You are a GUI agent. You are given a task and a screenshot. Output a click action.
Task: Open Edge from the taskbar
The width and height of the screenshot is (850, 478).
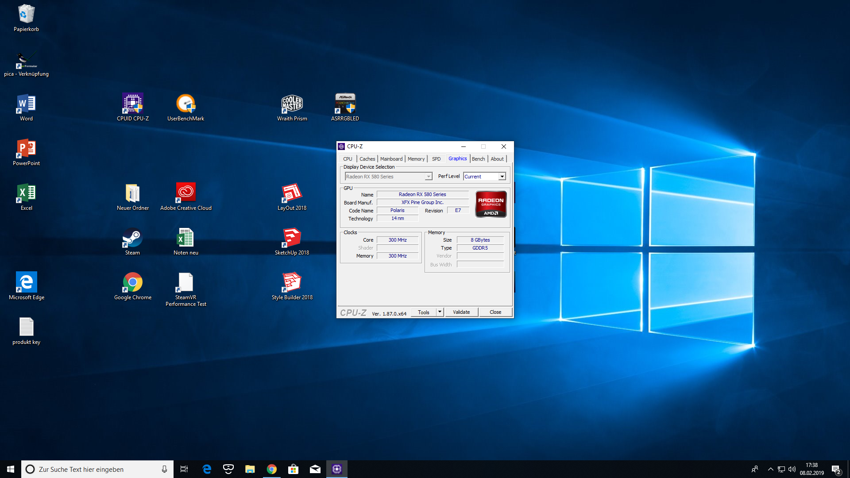(x=206, y=469)
